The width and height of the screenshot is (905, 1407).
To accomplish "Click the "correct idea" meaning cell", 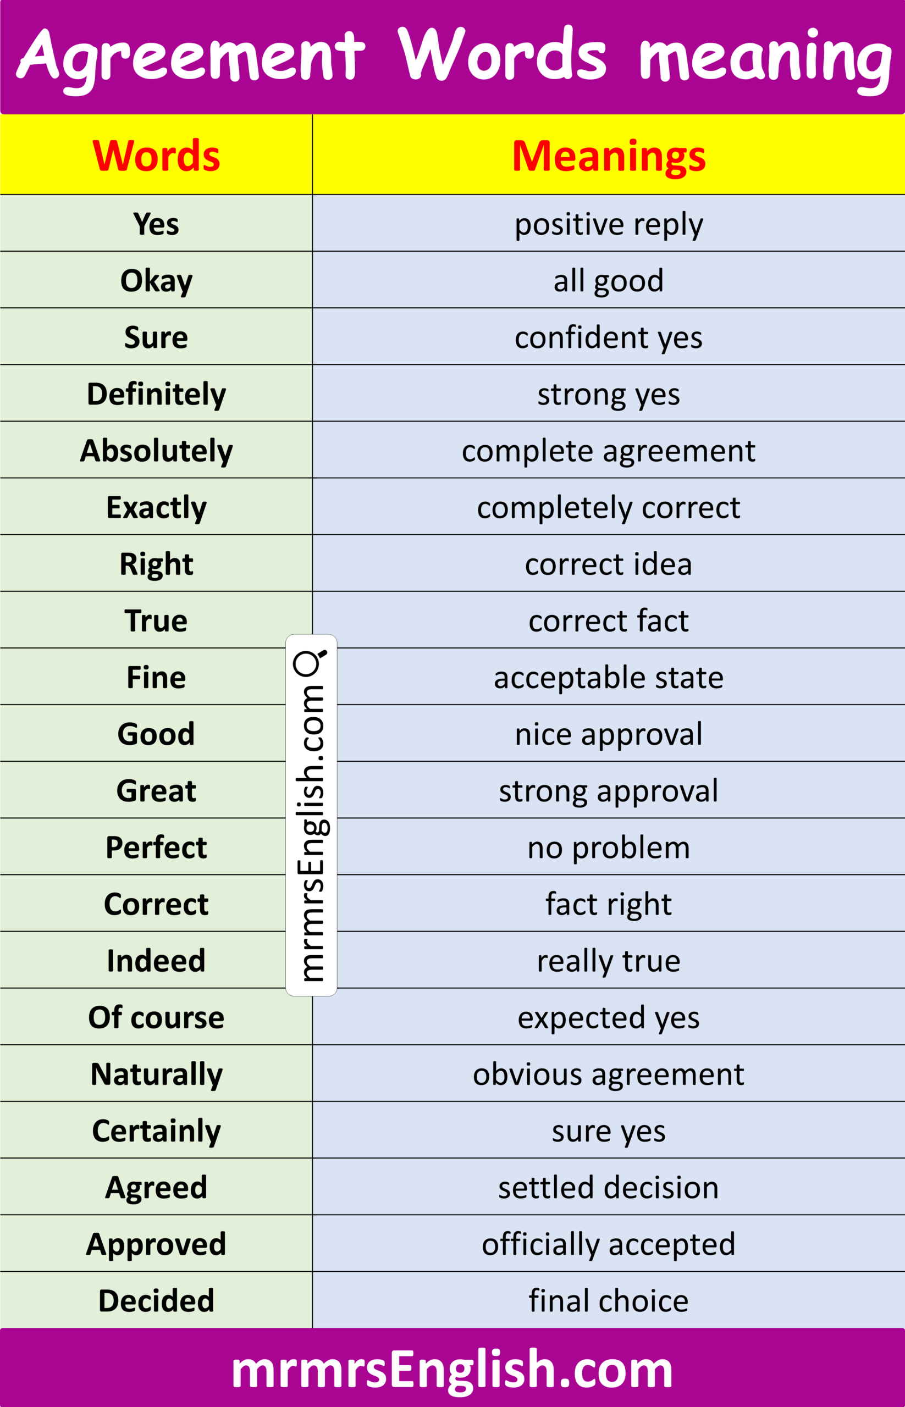I will [608, 564].
